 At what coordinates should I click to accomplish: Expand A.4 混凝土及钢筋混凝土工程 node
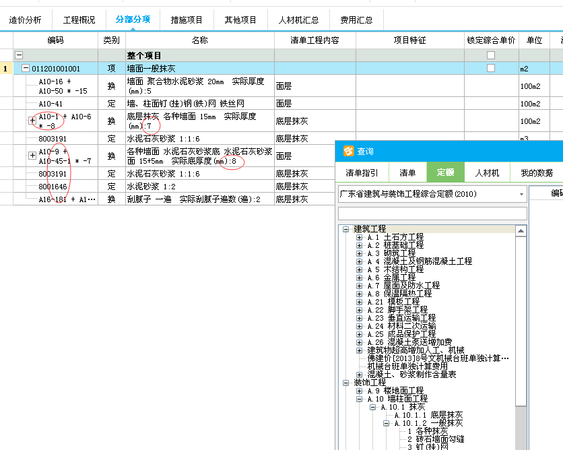tap(359, 261)
